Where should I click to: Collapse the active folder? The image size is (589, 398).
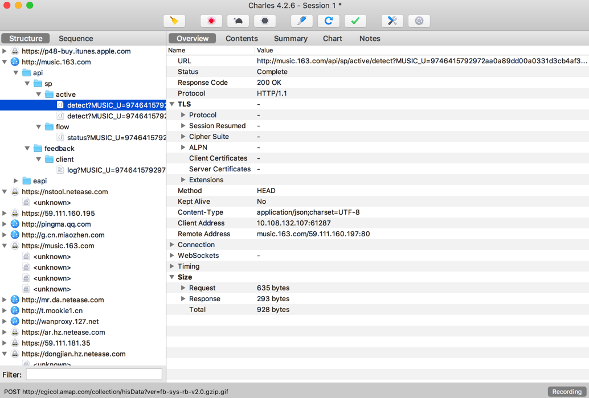tap(38, 95)
